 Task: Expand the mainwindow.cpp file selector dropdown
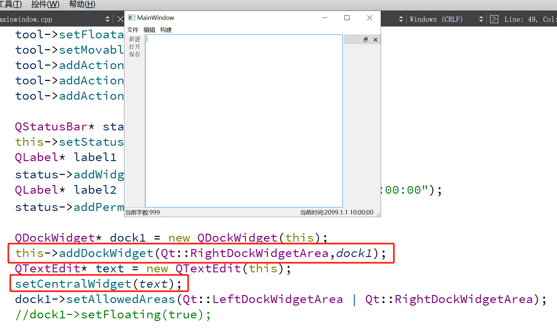(x=107, y=19)
